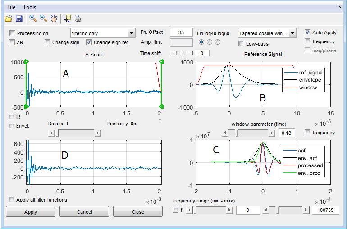The width and height of the screenshot is (347, 229).
Task: Select the log60 scale radio button
Action: click(x=218, y=42)
